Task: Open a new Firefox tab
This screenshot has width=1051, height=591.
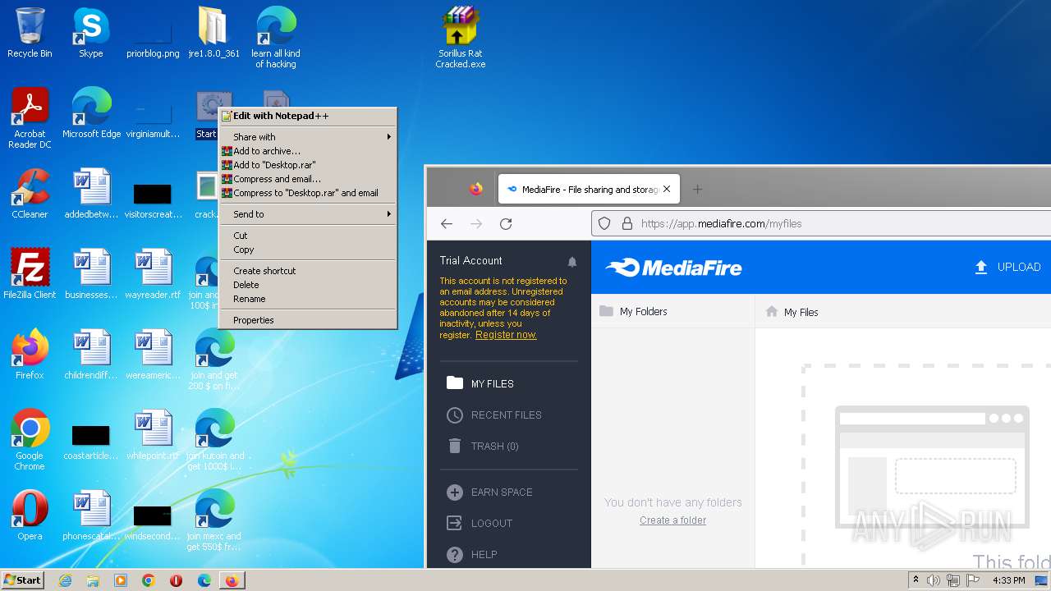Action: pyautogui.click(x=697, y=189)
